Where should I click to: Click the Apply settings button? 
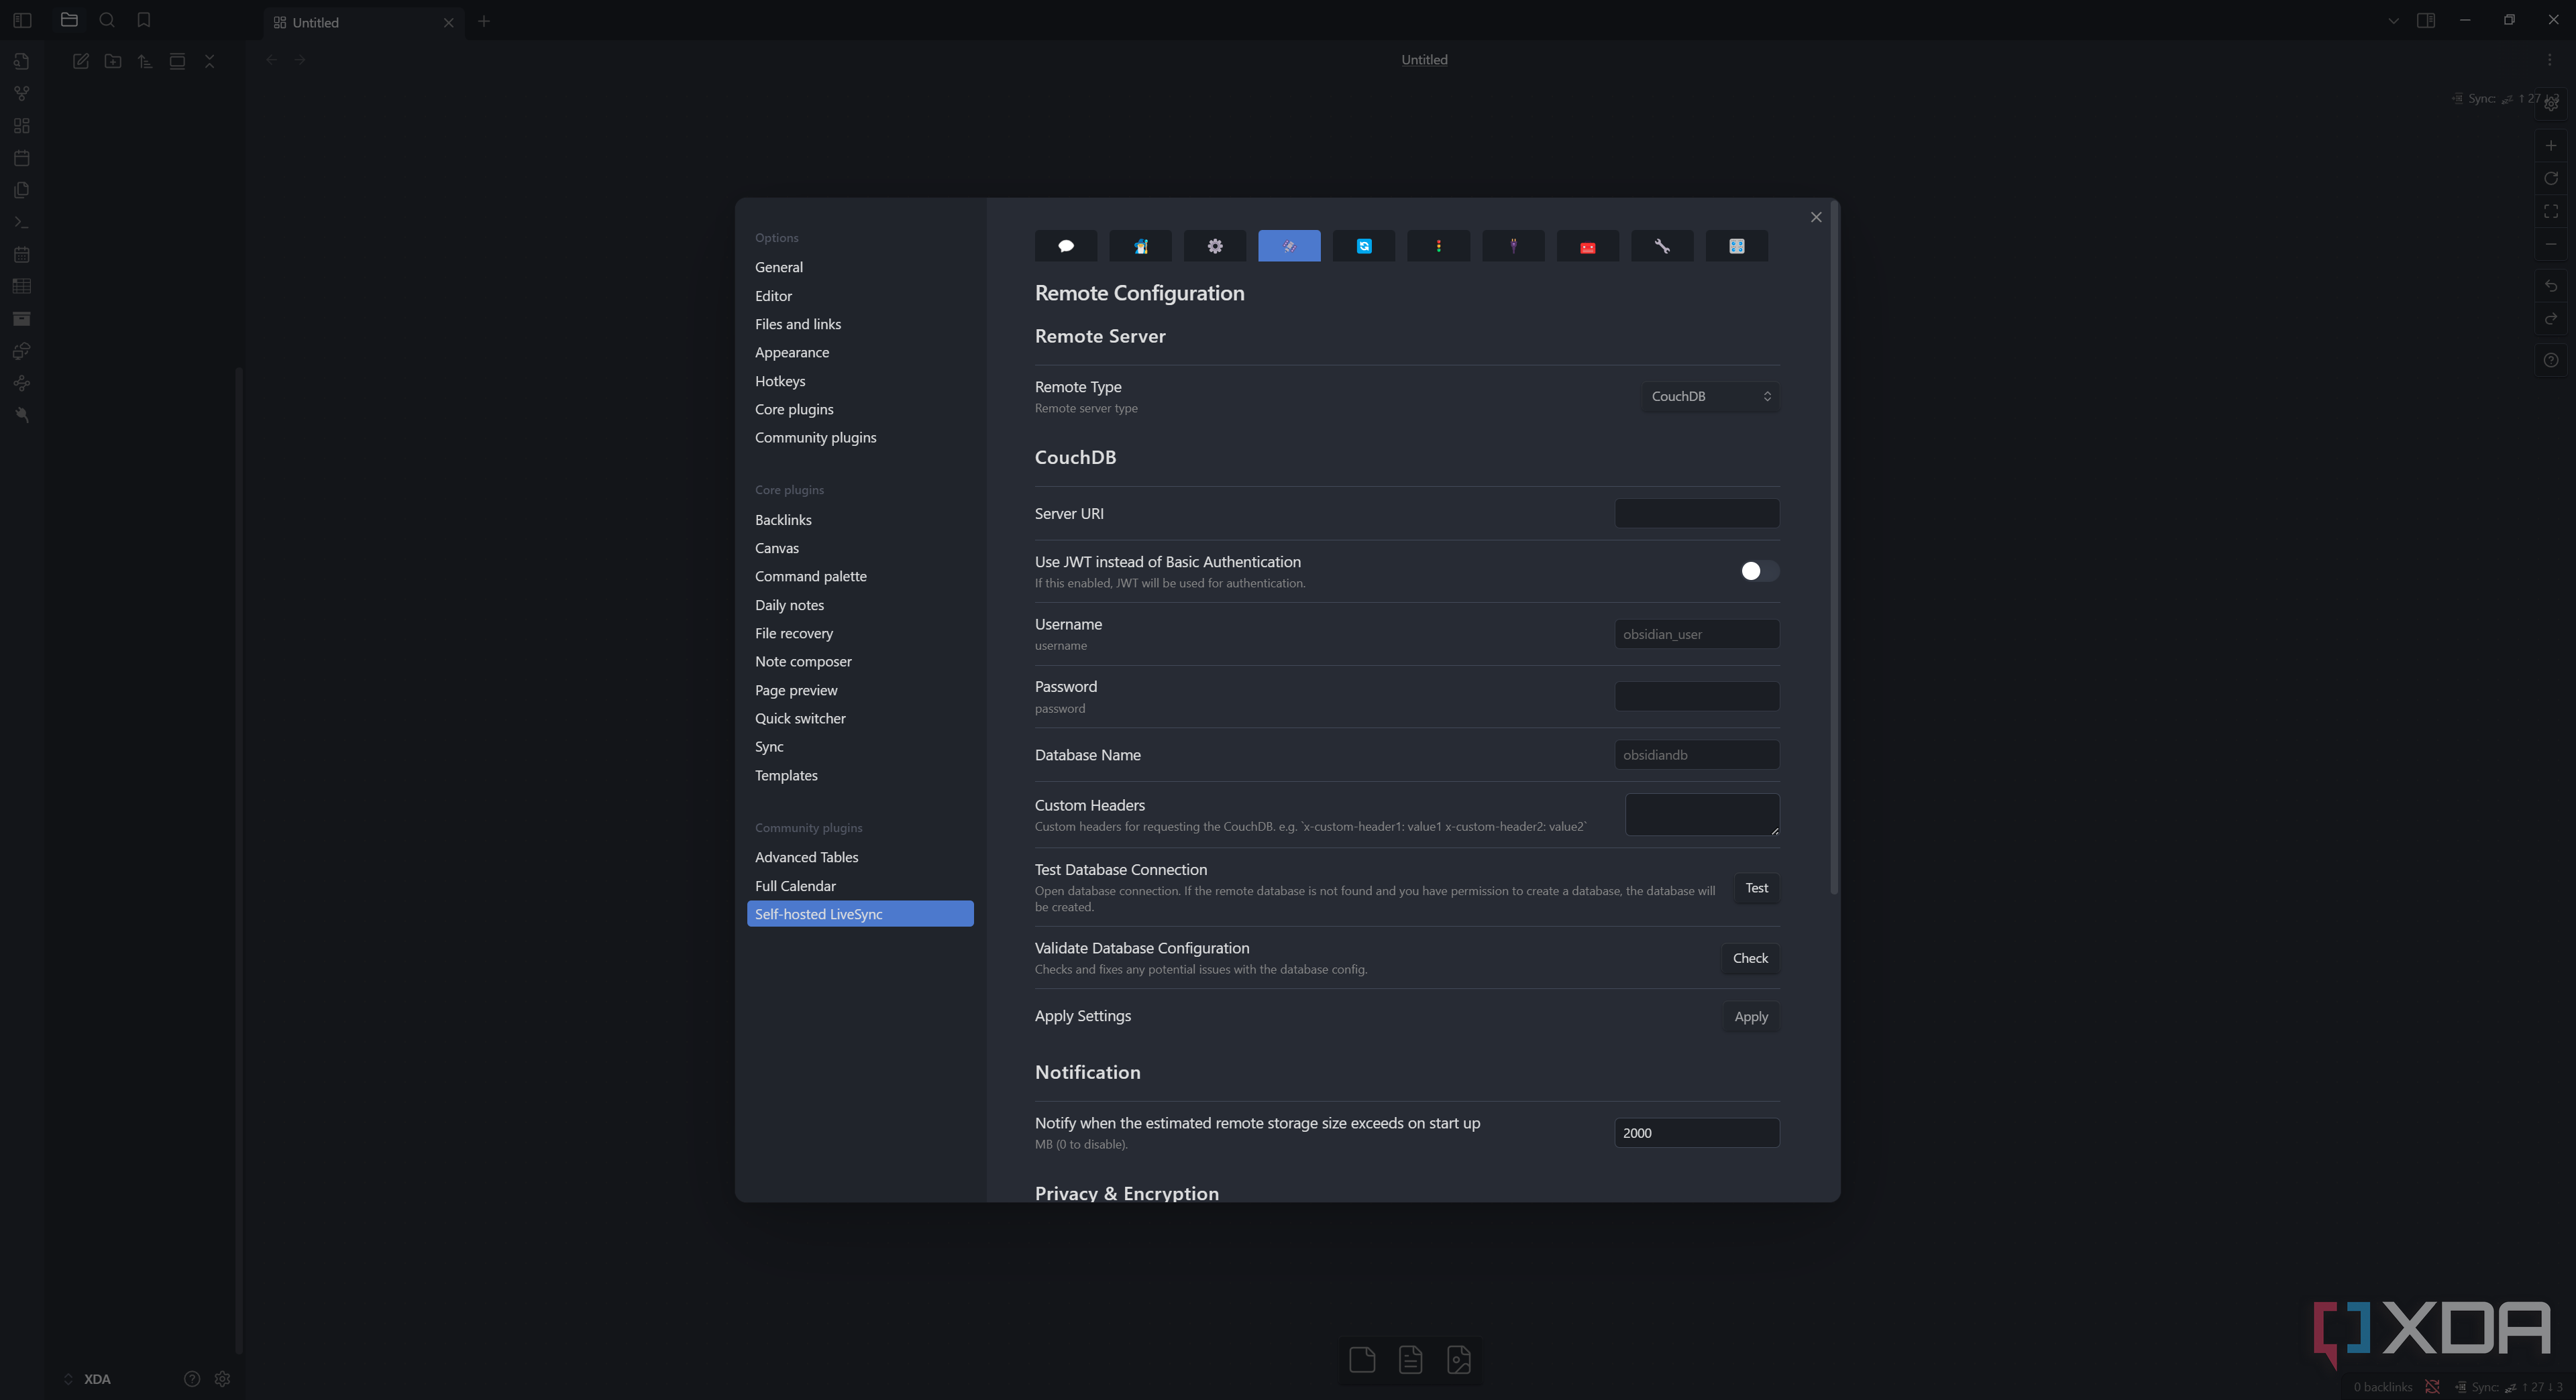[x=1750, y=1016]
